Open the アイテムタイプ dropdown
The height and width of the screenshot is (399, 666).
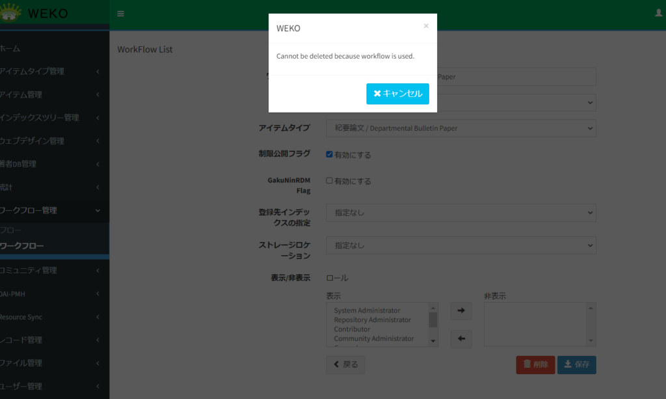[460, 128]
